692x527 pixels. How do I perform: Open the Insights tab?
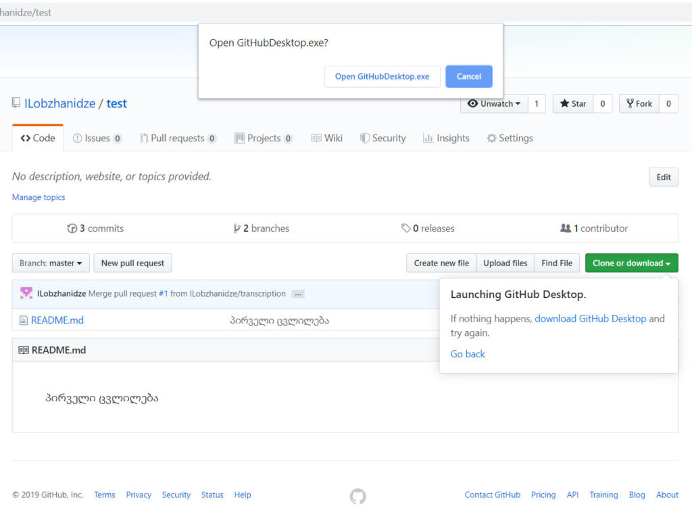coord(446,138)
